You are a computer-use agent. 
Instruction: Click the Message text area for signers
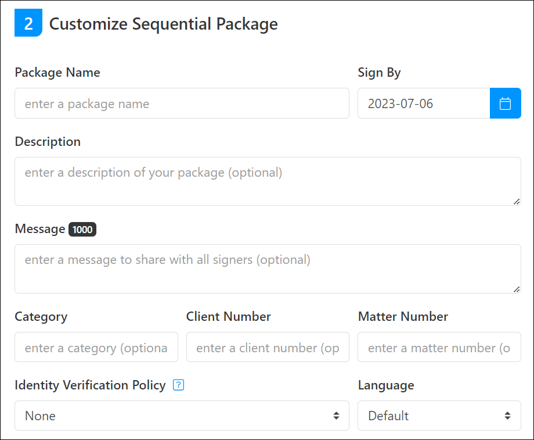click(268, 267)
